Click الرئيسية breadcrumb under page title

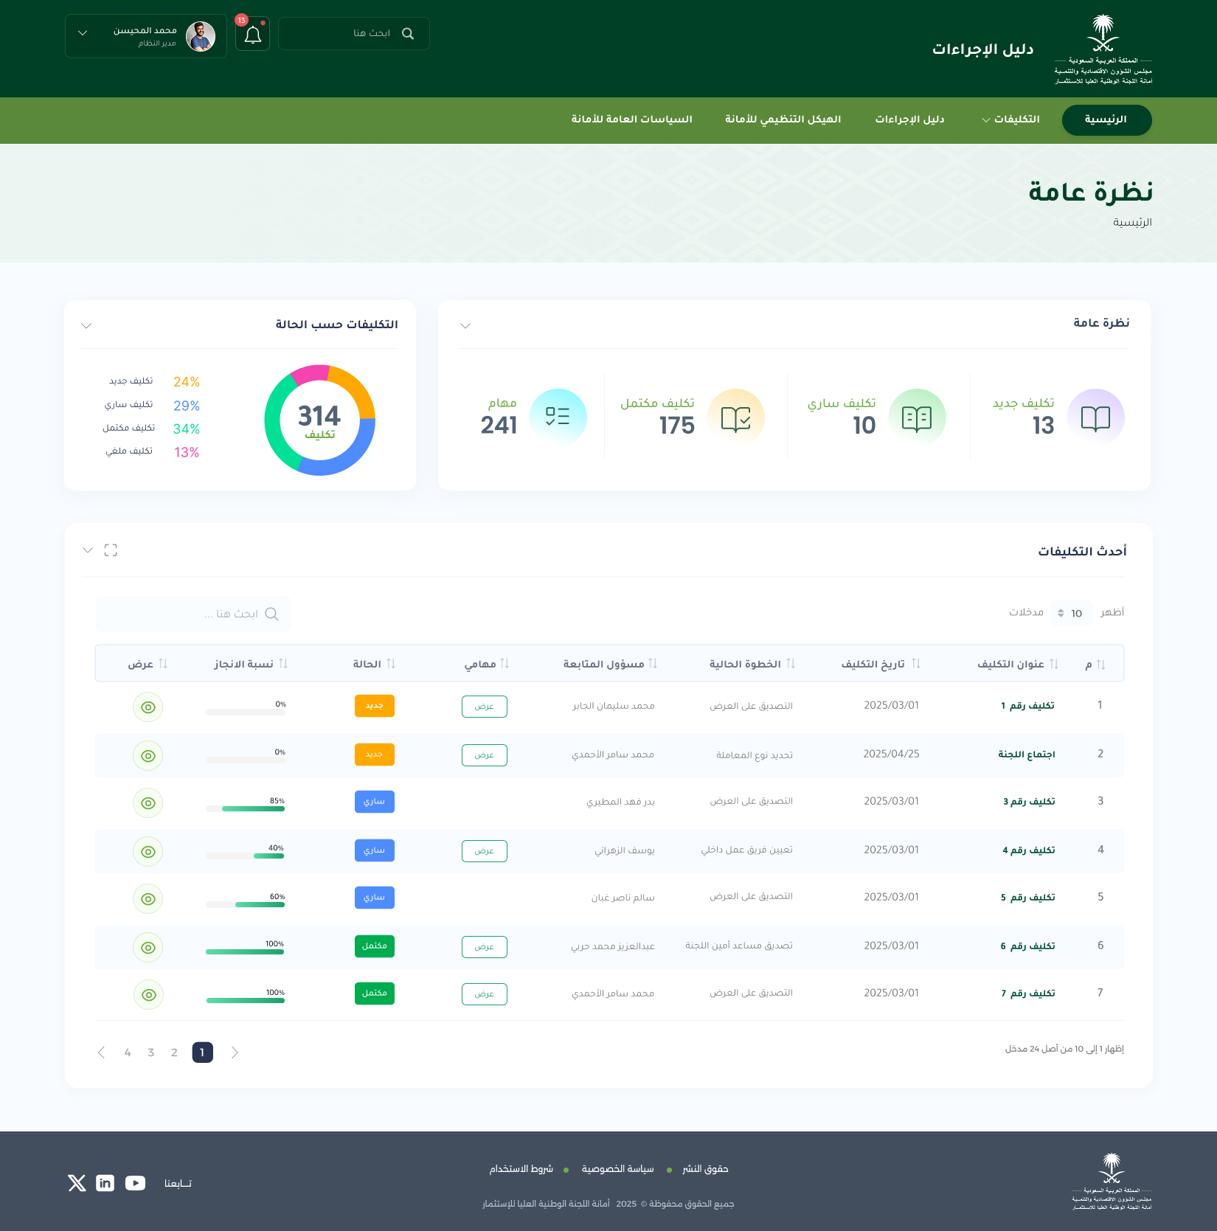(1133, 223)
